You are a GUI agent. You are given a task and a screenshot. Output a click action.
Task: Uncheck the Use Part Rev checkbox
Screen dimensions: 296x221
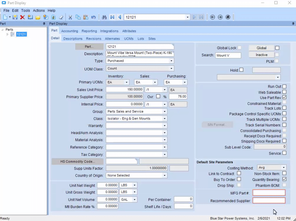click(284, 97)
